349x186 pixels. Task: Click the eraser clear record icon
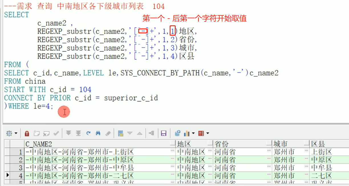108,133
